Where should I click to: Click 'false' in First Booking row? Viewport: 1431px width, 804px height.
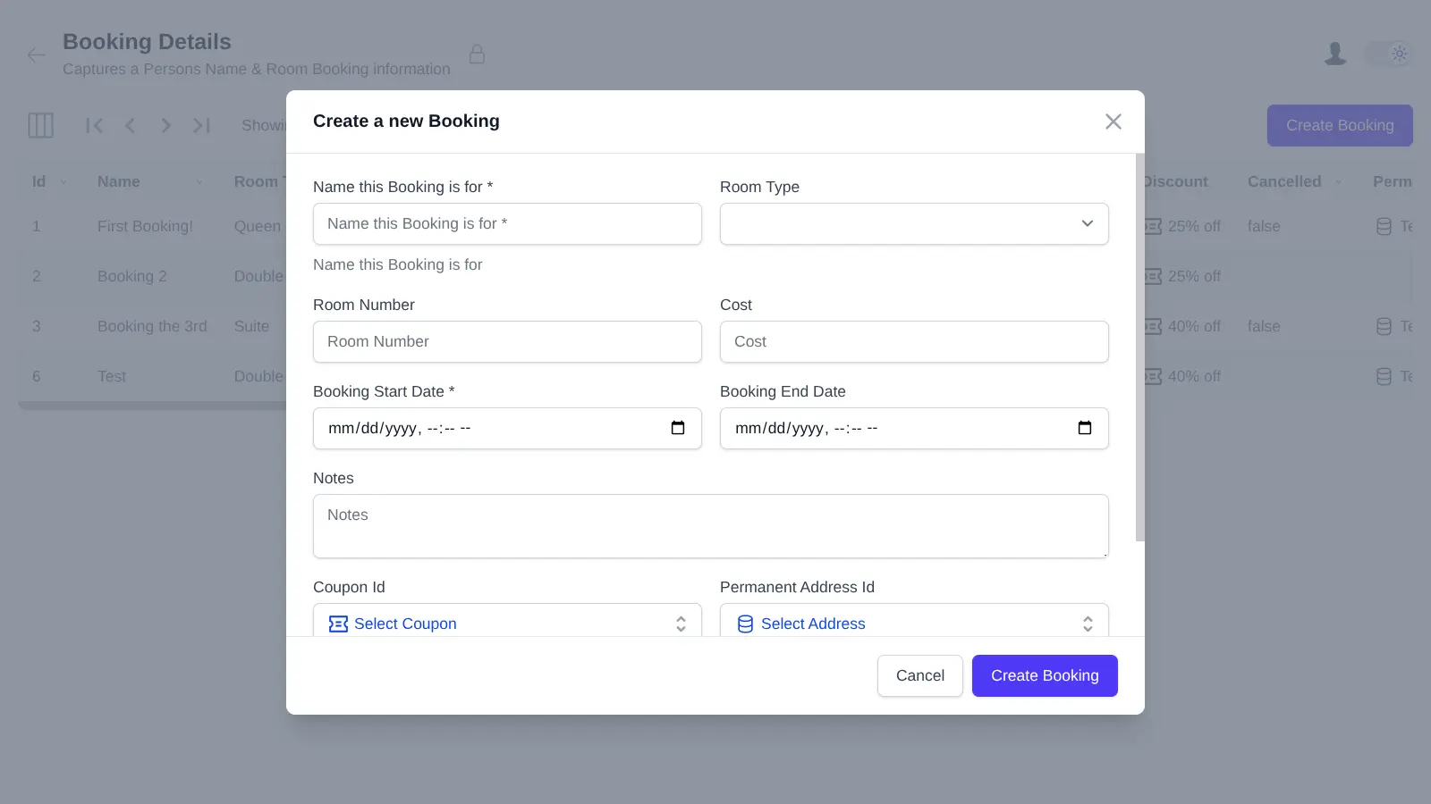pos(1264,227)
